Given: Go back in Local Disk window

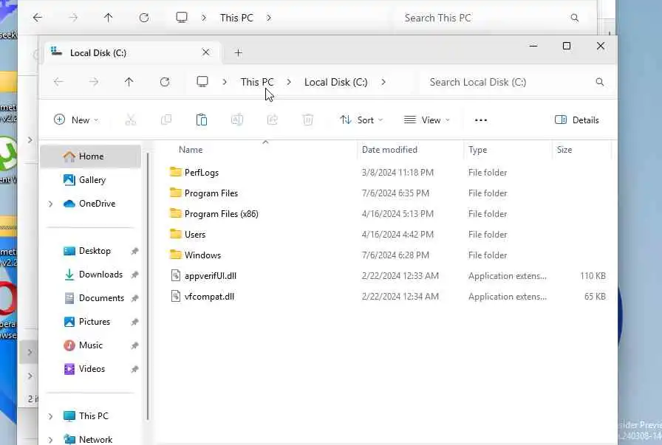Looking at the screenshot, I should 58,82.
